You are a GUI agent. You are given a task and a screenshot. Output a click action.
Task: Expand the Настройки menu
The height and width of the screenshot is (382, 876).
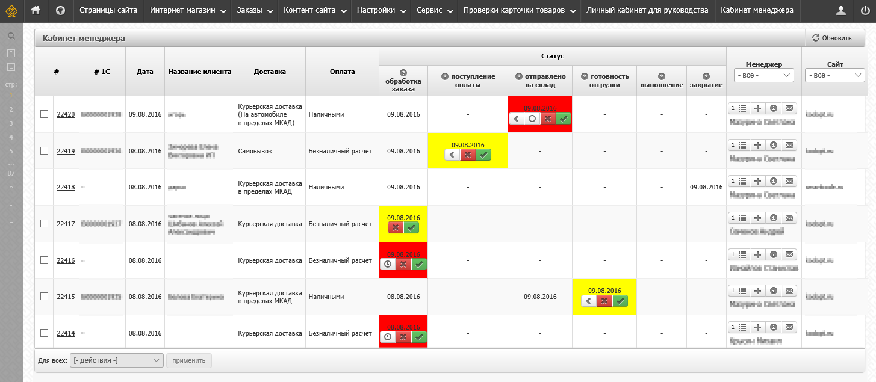coord(381,10)
